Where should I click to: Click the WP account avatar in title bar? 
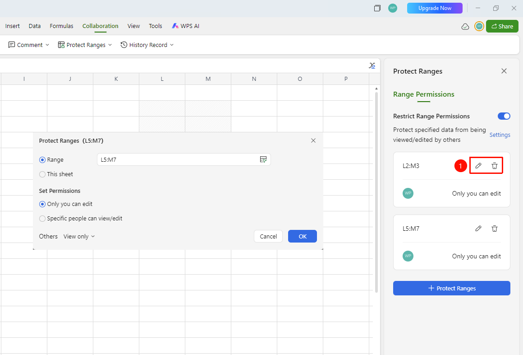click(x=393, y=8)
